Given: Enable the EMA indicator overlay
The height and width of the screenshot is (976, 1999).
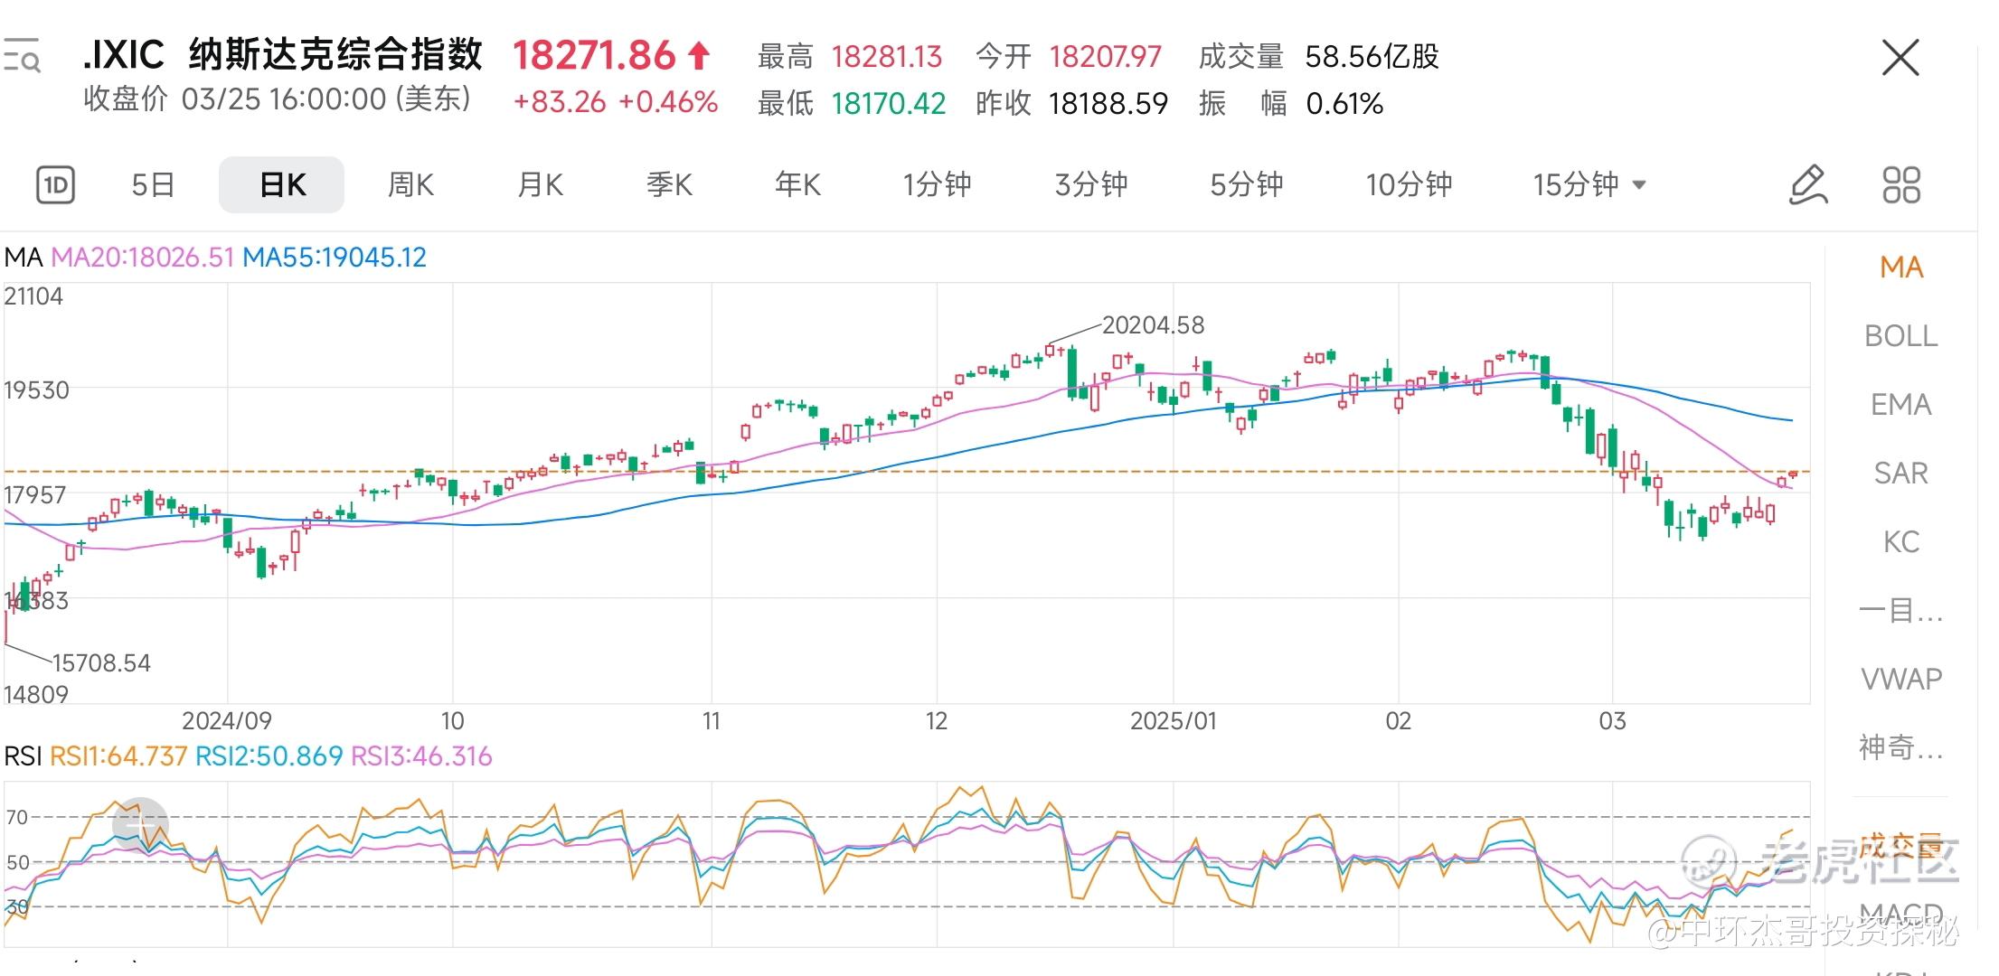Looking at the screenshot, I should (1900, 405).
